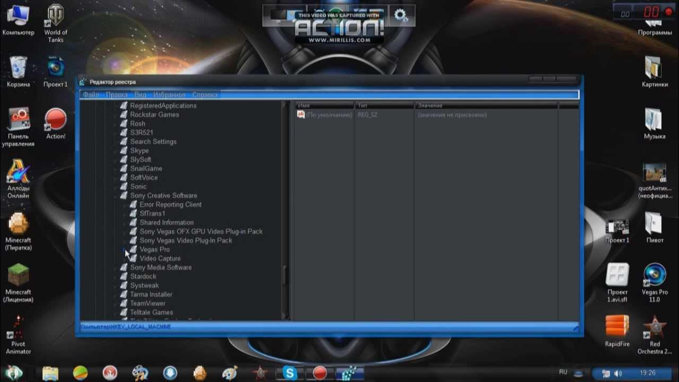Select the Systweak key
This screenshot has height=382, width=679.
[x=144, y=285]
